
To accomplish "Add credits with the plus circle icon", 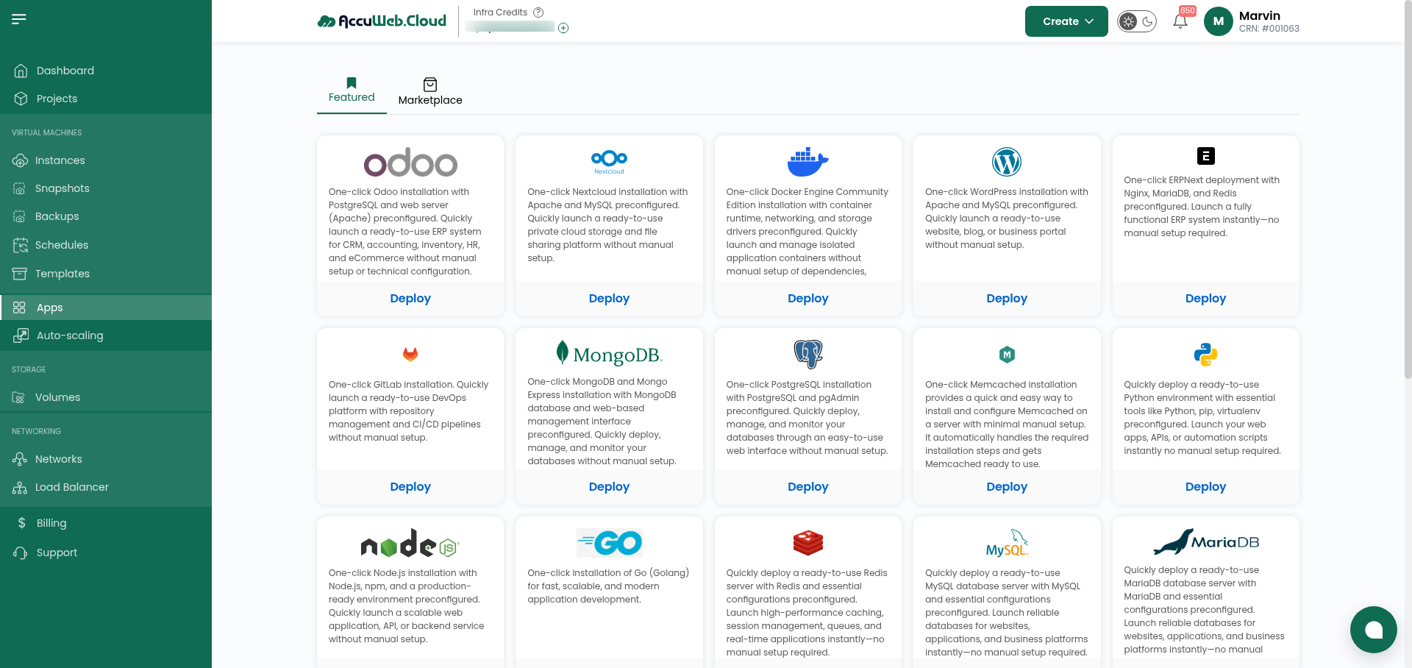I will point(563,28).
